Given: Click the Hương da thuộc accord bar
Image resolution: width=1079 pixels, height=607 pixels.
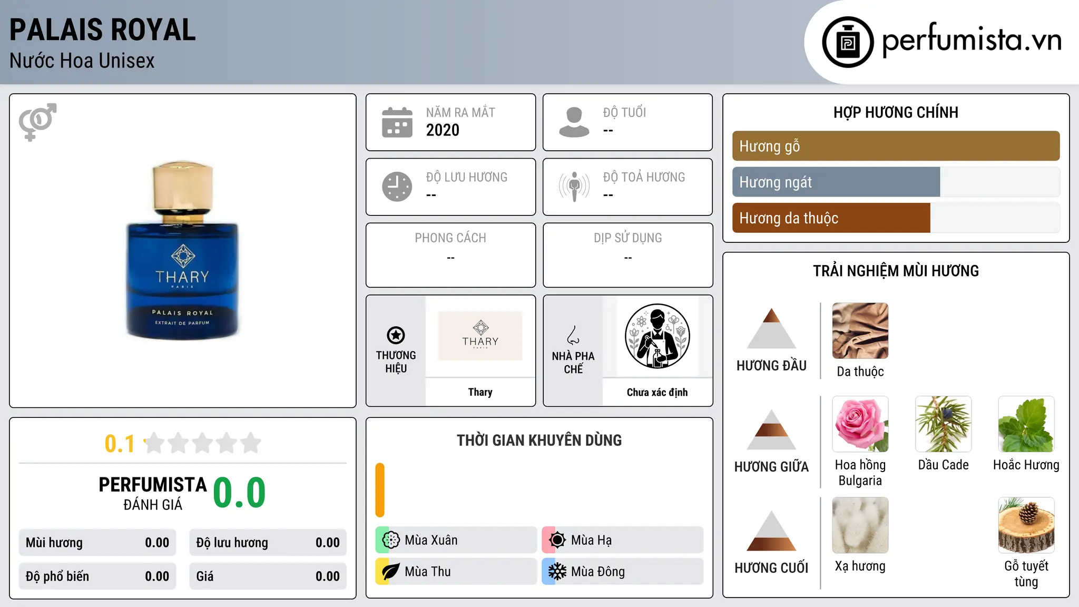Looking at the screenshot, I should pos(896,218).
